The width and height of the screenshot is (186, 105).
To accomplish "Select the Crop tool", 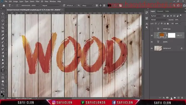I will click(x=3, y=28).
